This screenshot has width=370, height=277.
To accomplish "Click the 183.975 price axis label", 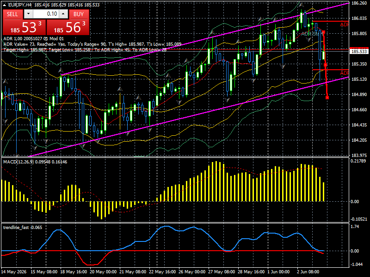I will [359, 155].
